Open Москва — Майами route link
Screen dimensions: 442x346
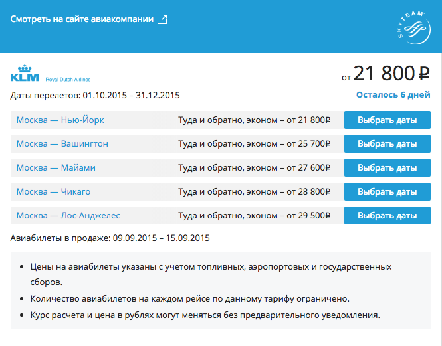coord(56,167)
